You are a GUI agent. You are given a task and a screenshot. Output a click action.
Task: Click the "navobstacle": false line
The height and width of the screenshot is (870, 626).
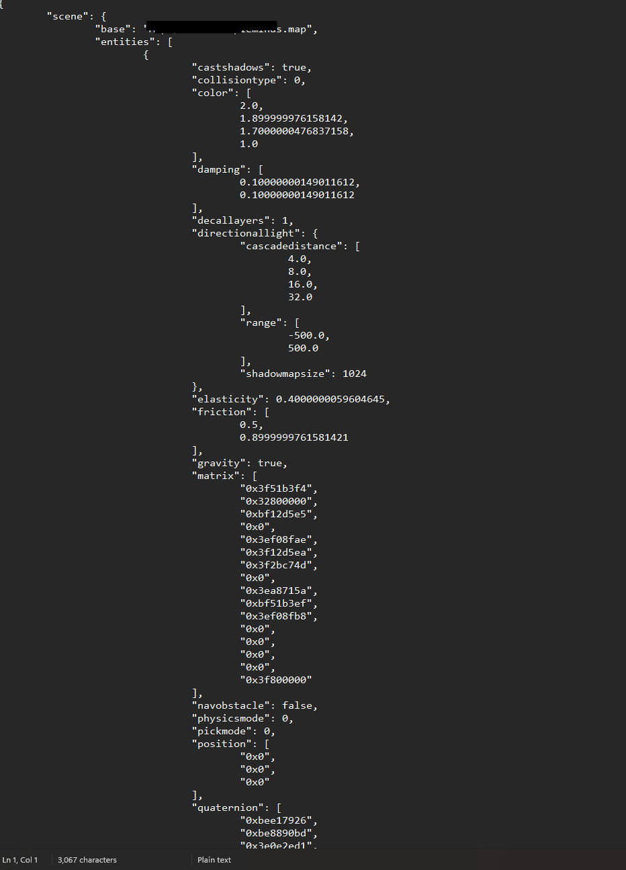point(255,705)
